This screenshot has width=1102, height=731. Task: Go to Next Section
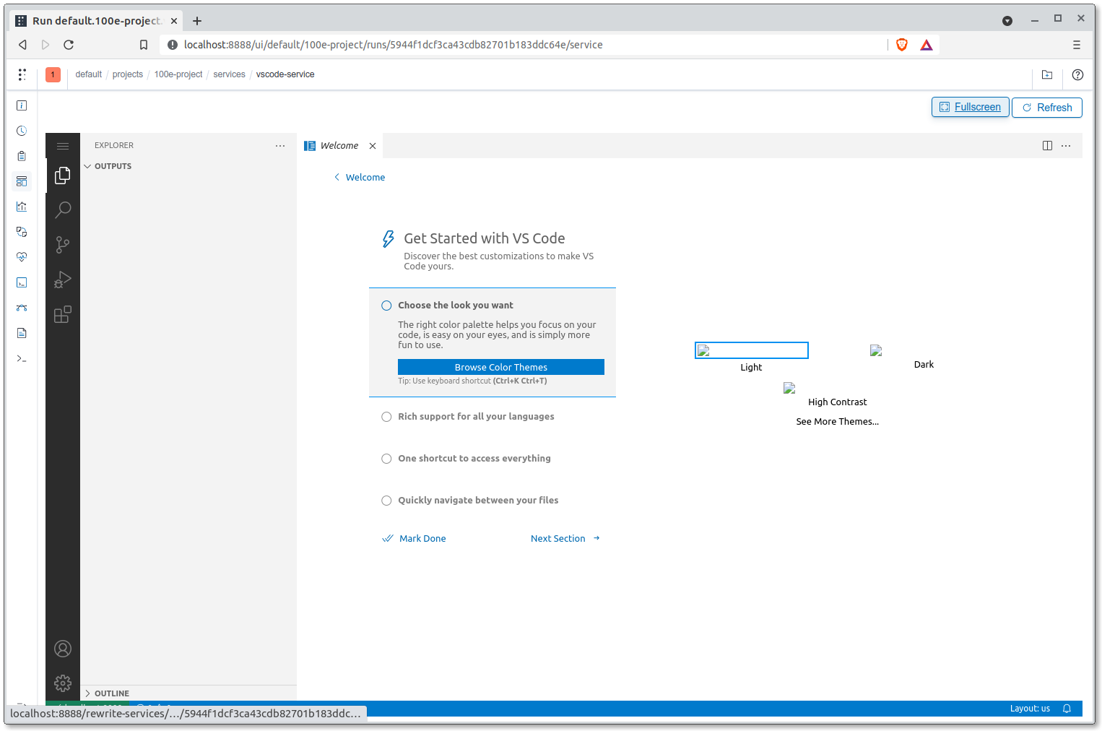[565, 539]
